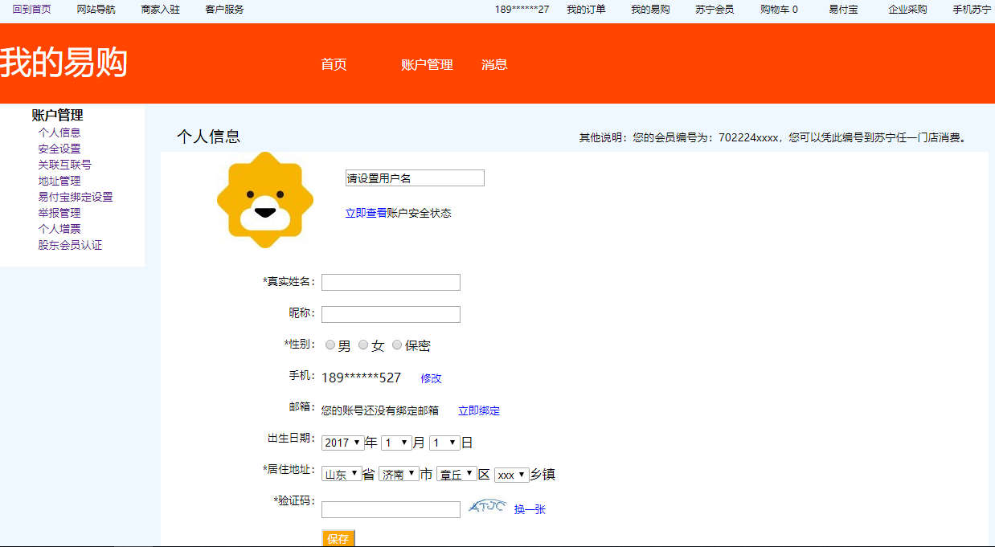Click the 真实姓名 input field

click(391, 282)
